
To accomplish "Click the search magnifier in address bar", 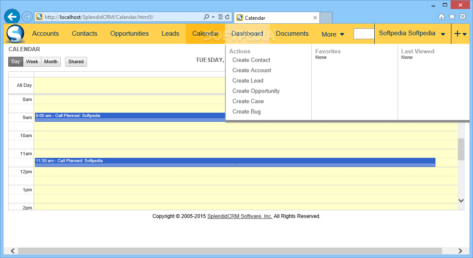I will [x=207, y=17].
